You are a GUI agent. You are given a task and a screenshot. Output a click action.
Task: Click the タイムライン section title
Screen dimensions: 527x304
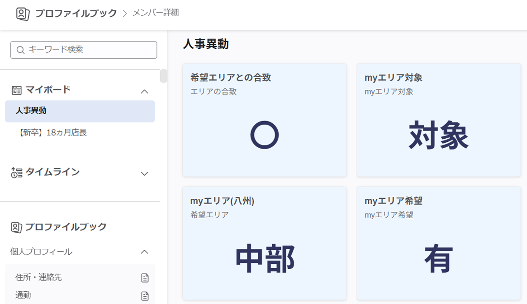(x=52, y=172)
